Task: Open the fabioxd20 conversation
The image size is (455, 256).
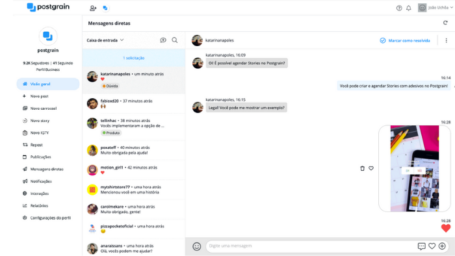Action: point(134,103)
